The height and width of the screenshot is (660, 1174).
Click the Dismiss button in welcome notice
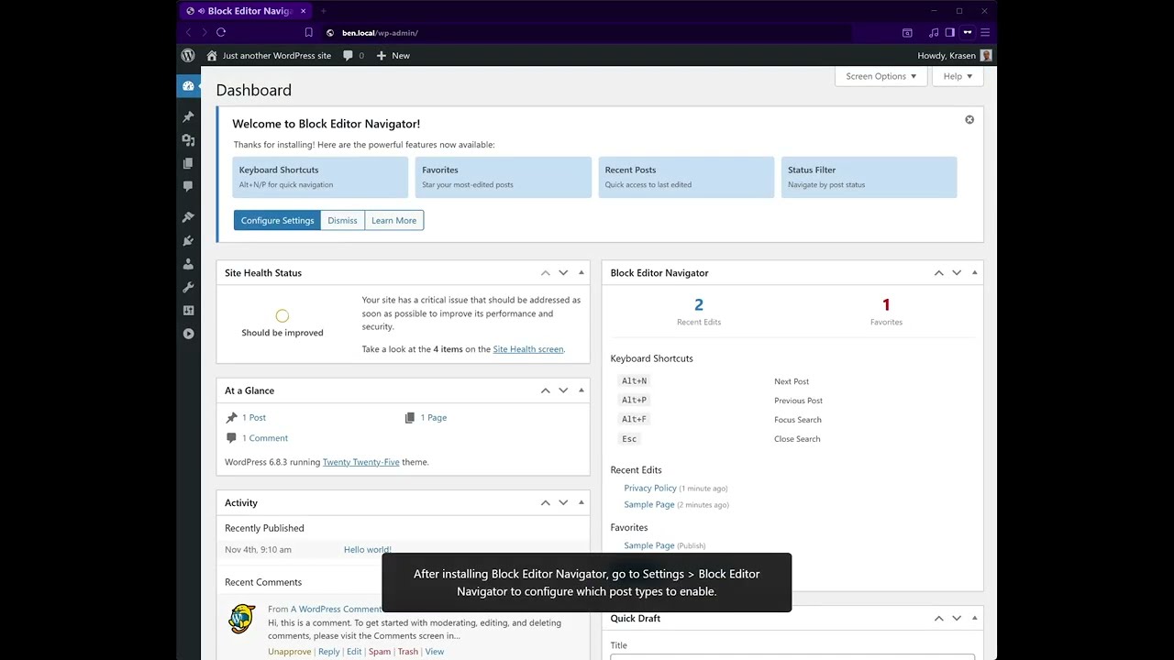pos(342,220)
